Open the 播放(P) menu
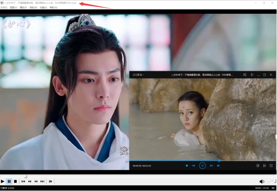The height and width of the screenshot is (191, 277). click(x=23, y=7)
